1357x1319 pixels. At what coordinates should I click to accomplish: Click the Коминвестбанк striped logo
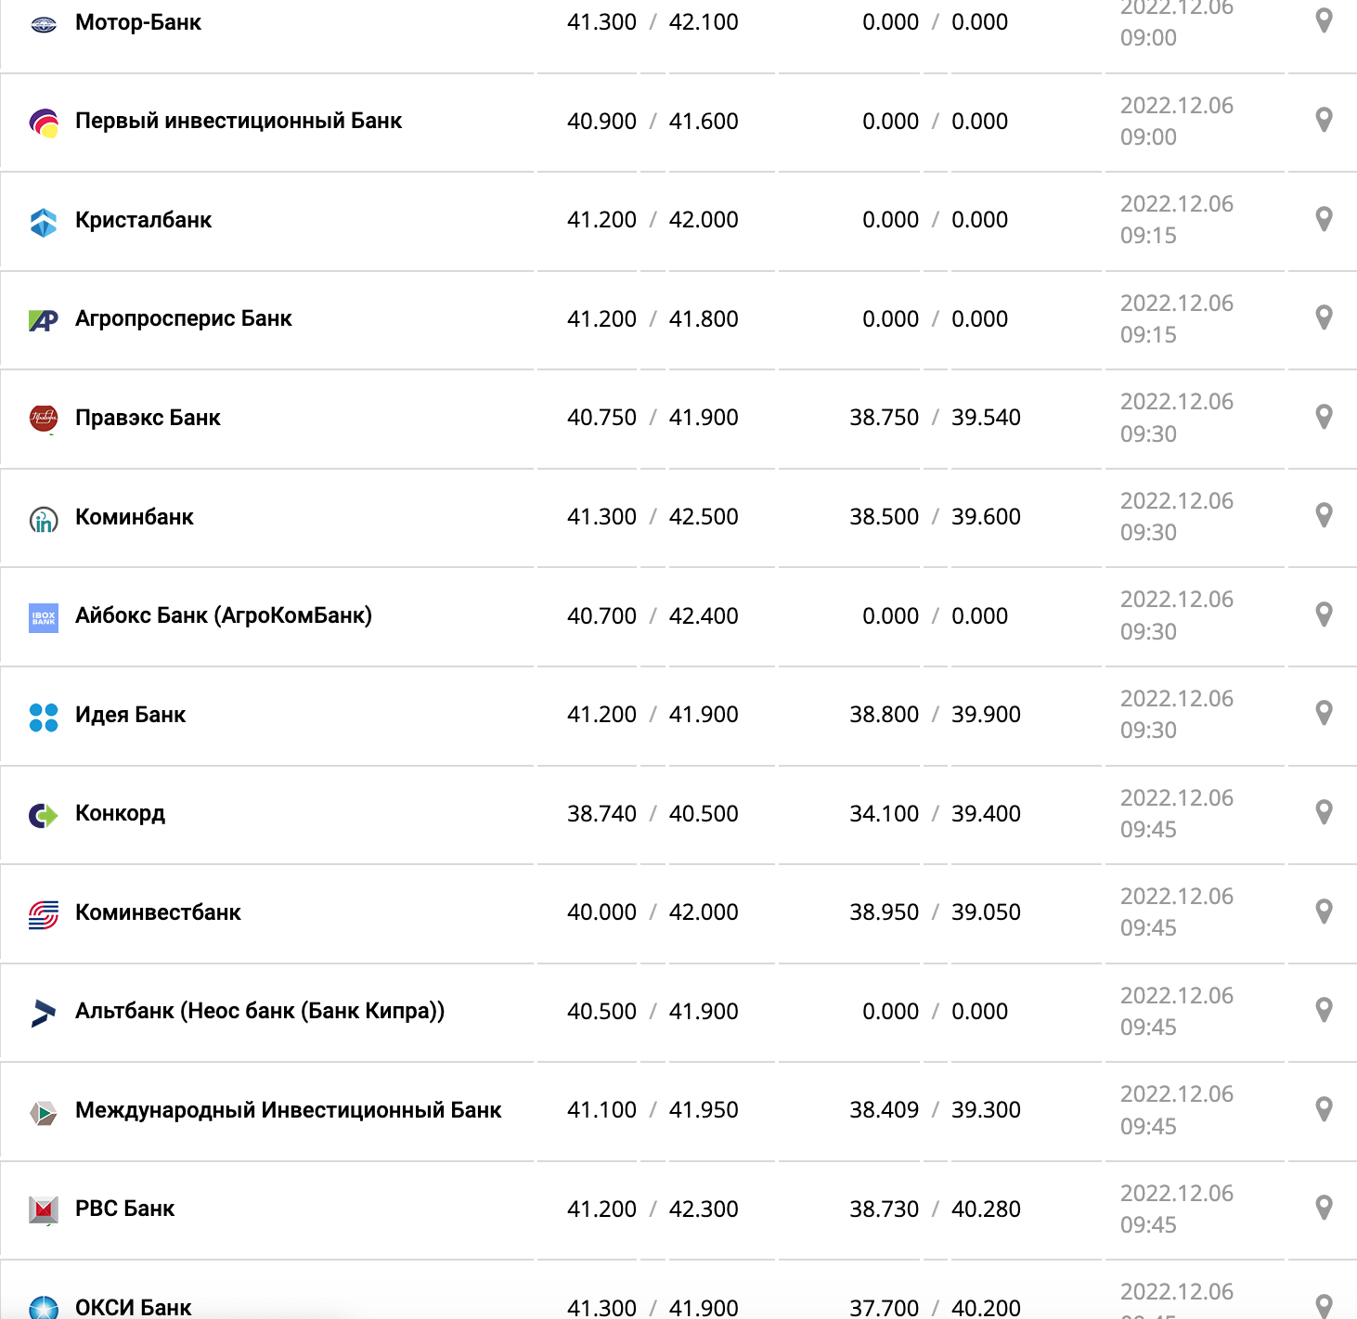click(x=44, y=914)
